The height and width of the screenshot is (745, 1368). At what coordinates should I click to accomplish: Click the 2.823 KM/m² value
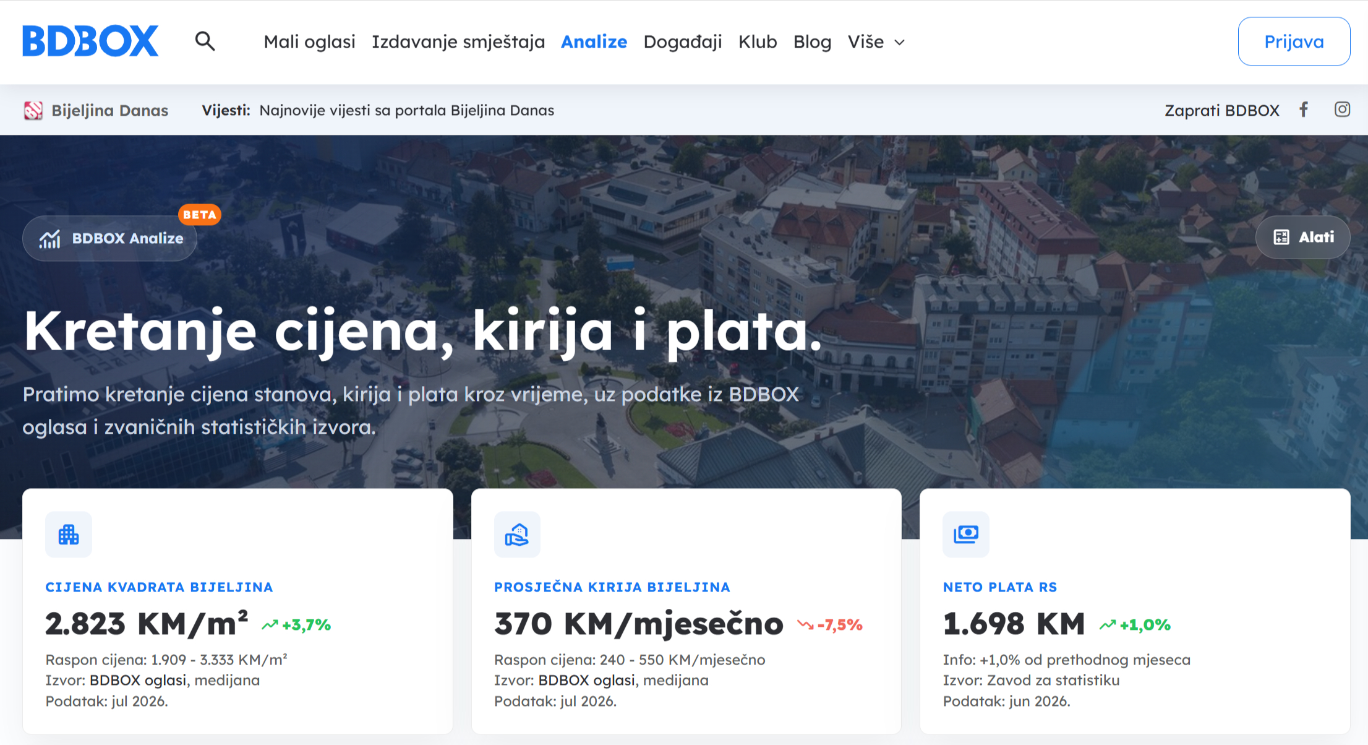tap(147, 623)
